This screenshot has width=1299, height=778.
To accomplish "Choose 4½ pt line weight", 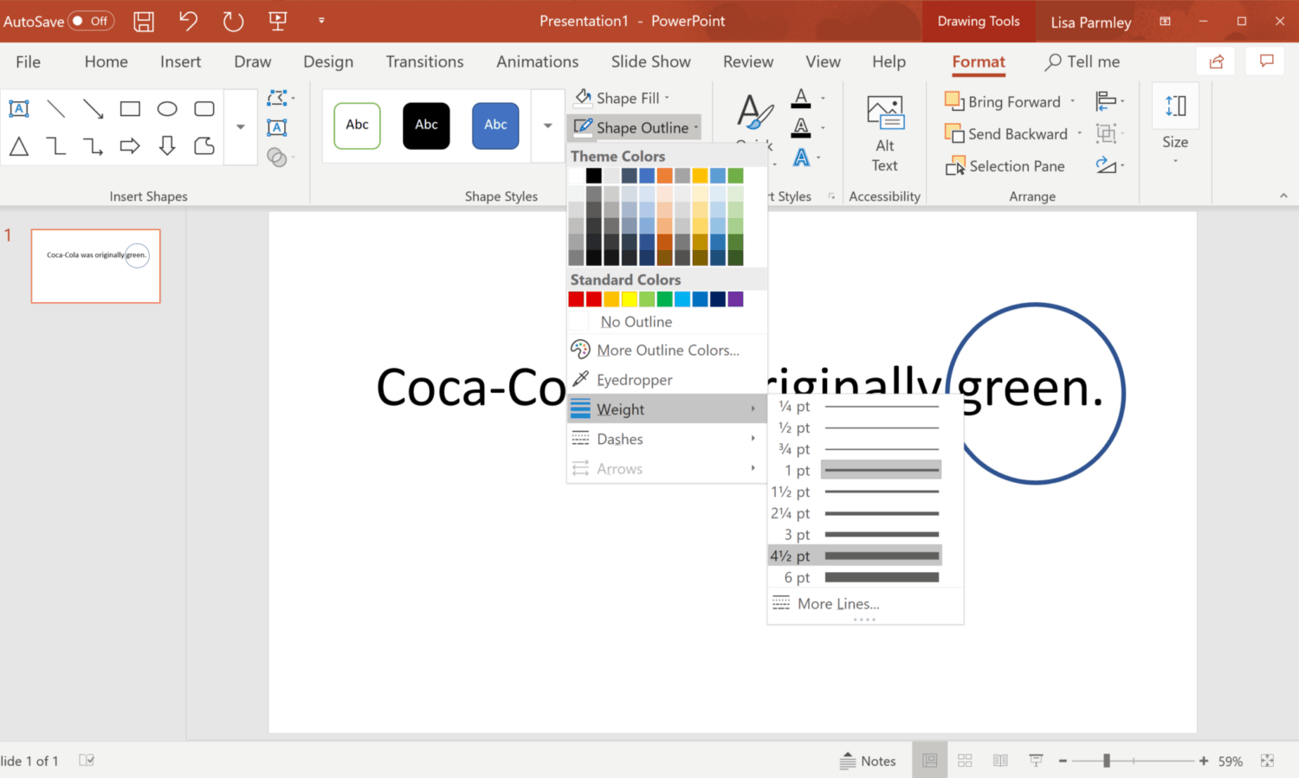I will pyautogui.click(x=856, y=556).
